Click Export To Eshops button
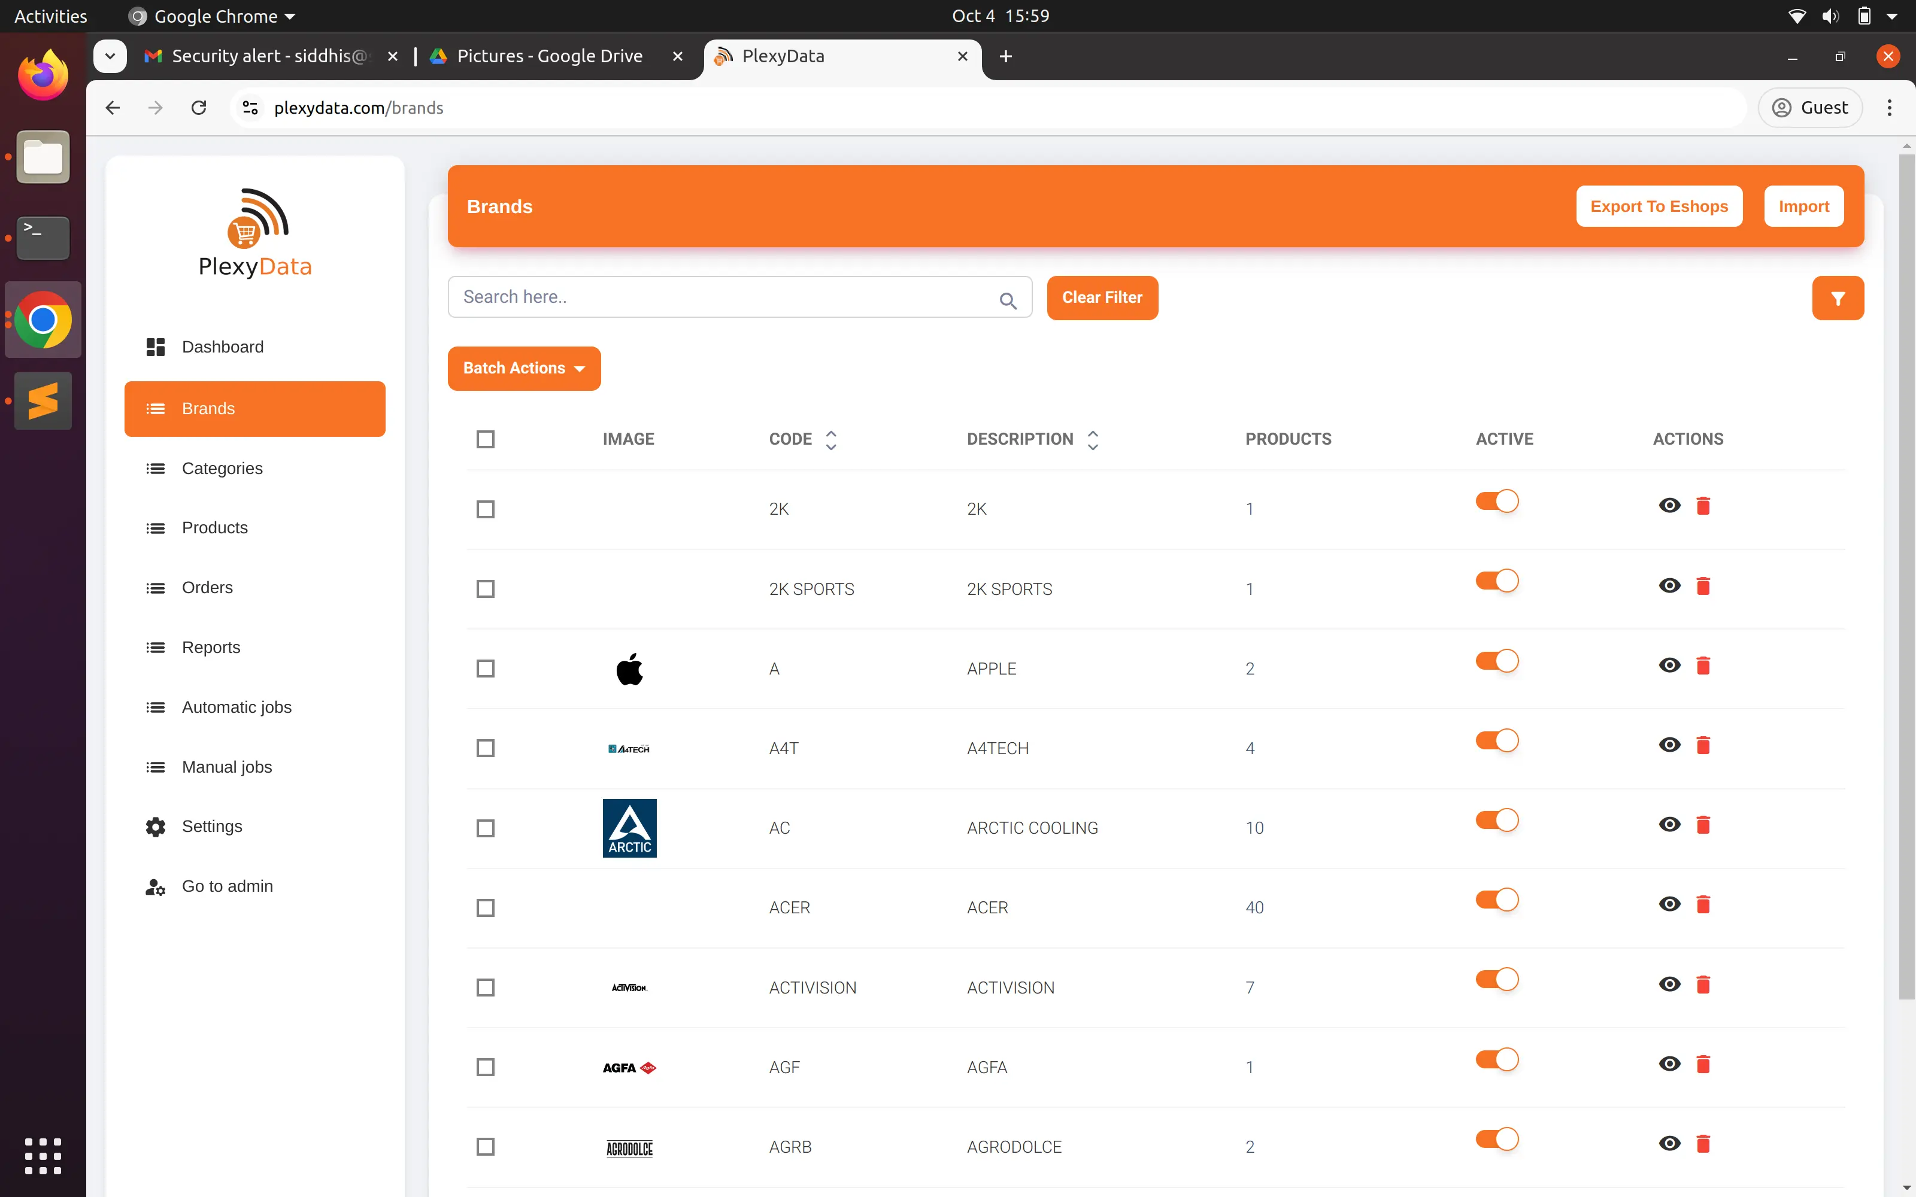 click(1659, 206)
